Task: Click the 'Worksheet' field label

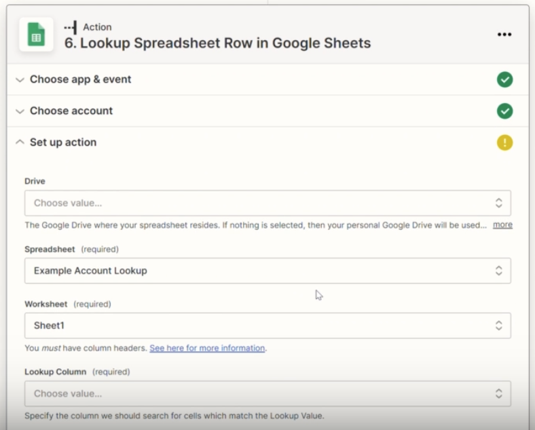Action: pyautogui.click(x=46, y=305)
